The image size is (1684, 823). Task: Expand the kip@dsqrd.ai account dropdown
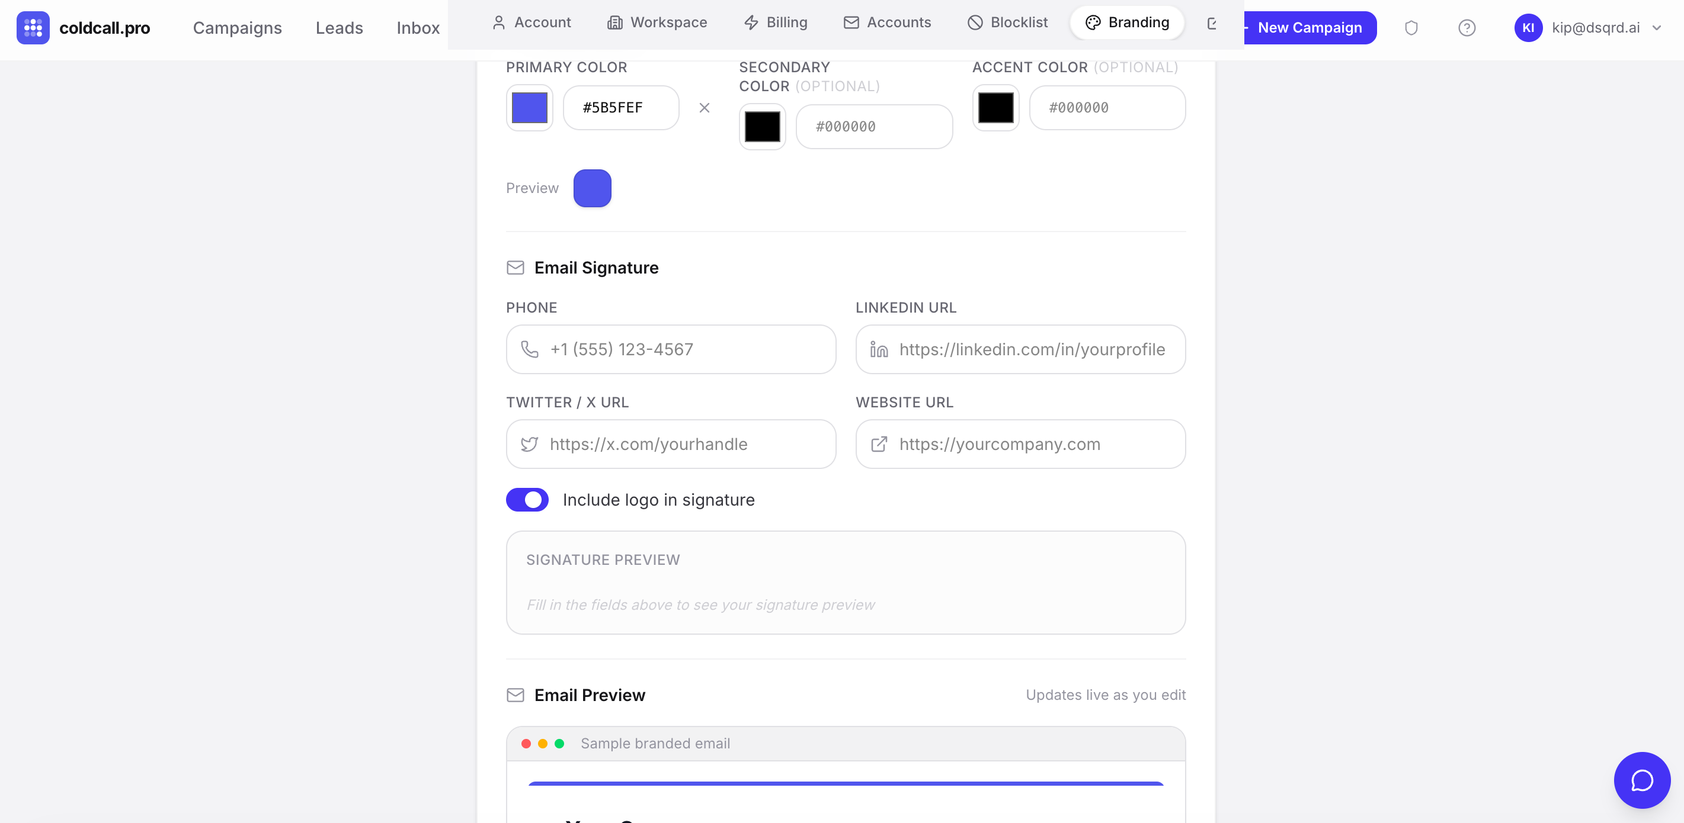1657,27
